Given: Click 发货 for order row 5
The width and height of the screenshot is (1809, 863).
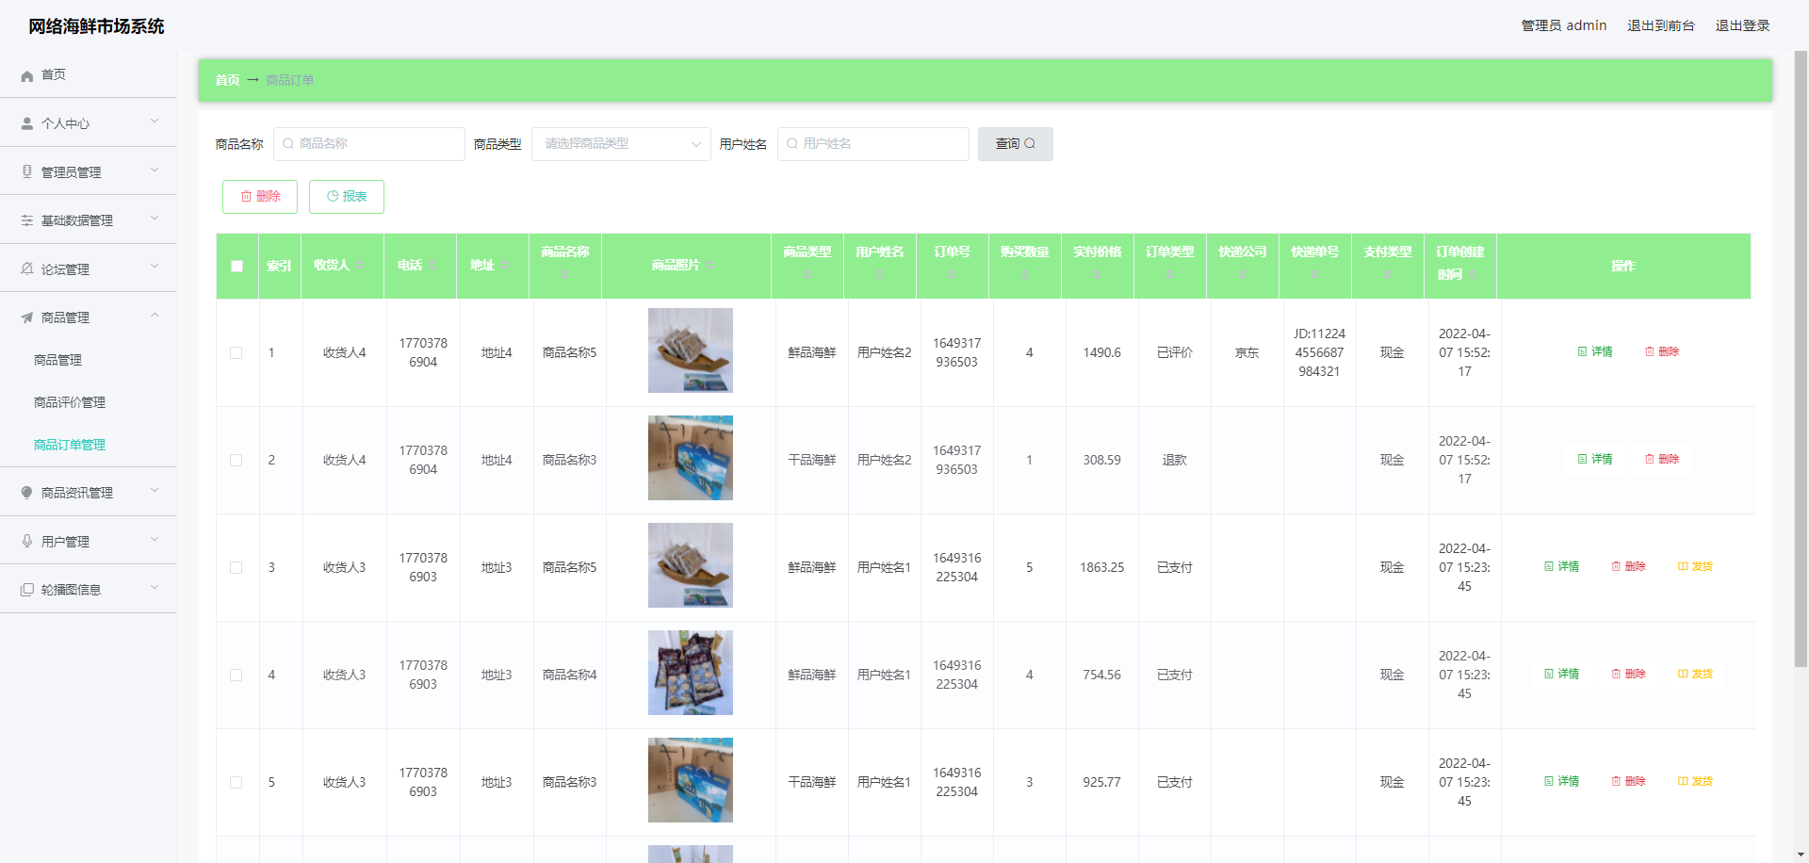Looking at the screenshot, I should [x=1695, y=781].
